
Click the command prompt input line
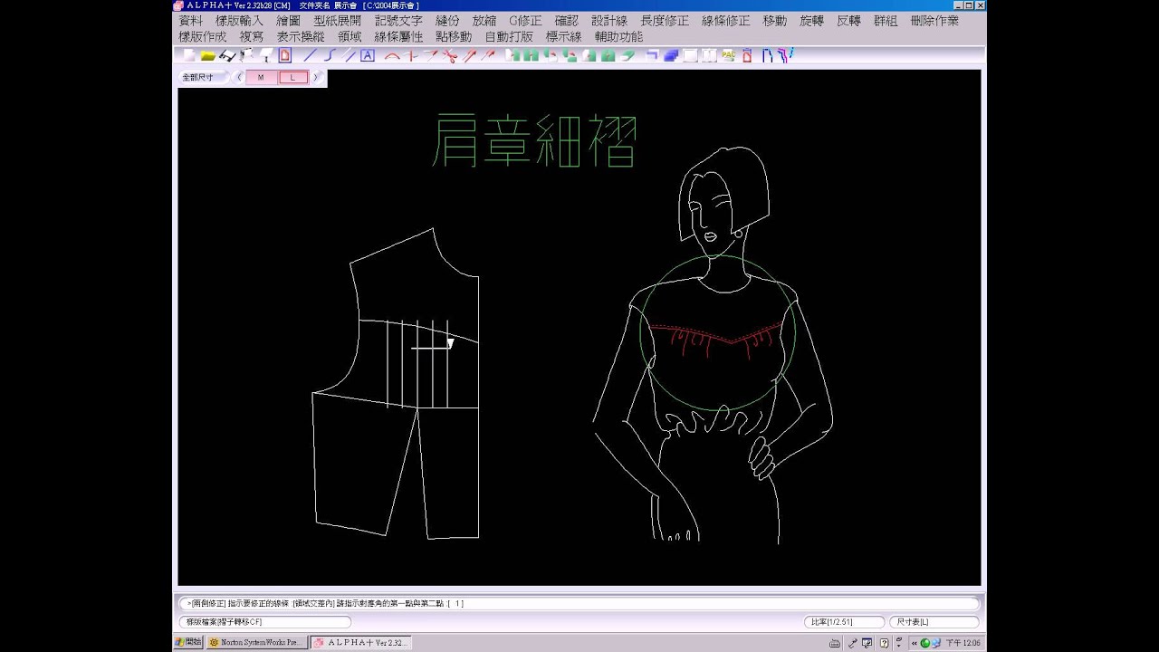(579, 603)
